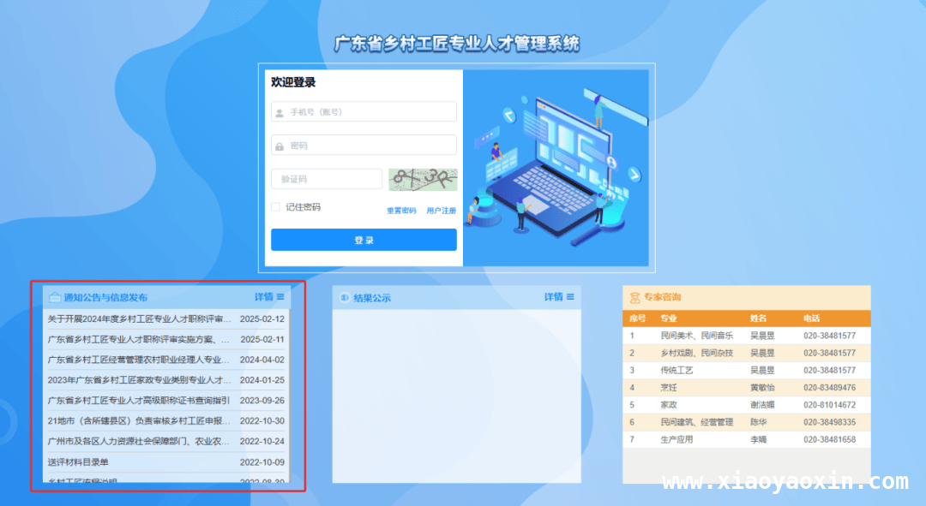Select the 家政 cell
The width and height of the screenshot is (926, 506).
[x=669, y=405]
